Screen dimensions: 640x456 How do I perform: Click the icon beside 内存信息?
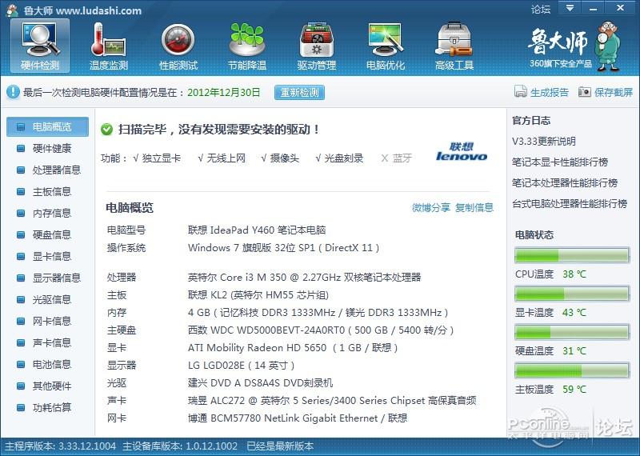[x=21, y=213]
